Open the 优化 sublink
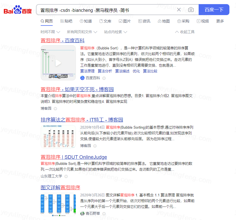Screen dimensions: 236x220 pyautogui.click(x=136, y=71)
